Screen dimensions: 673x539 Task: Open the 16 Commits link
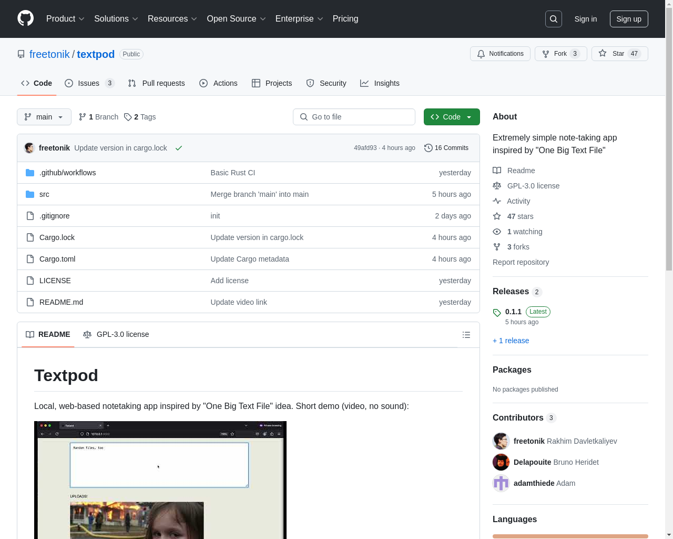446,148
